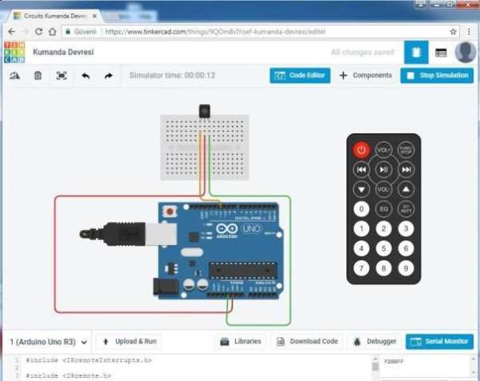Screen dimensions: 480x381
Task: Click the zoom to fit icon
Action: coord(62,75)
